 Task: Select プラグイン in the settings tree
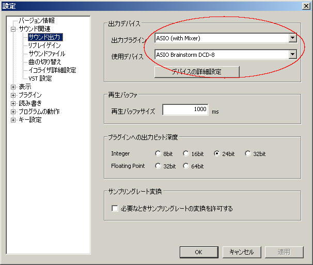(30, 95)
